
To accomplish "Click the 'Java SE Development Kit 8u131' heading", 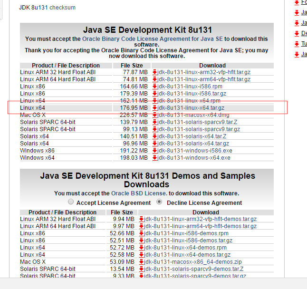I will 147,30.
